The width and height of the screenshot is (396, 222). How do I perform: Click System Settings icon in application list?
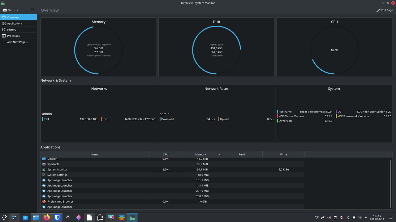coord(44,175)
